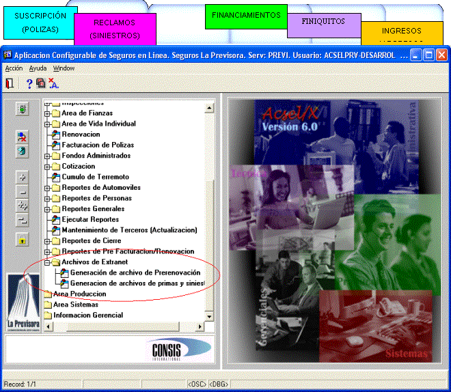Click the traffic light sidebar button
Screen dimensions: 451x392
[22, 109]
